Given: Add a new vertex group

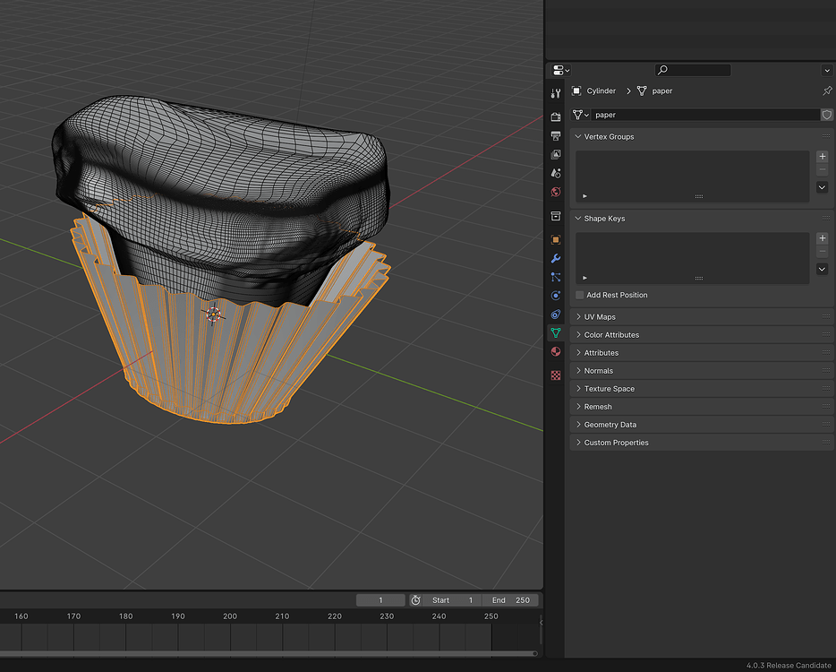Looking at the screenshot, I should 823,157.
